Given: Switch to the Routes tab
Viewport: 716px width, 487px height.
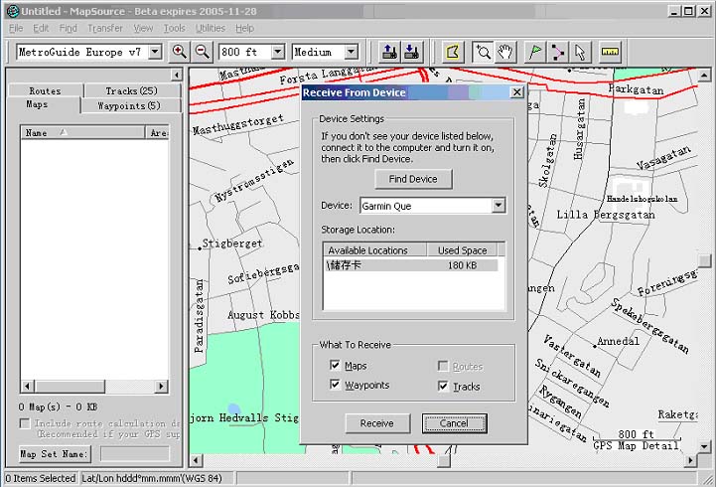Looking at the screenshot, I should tap(46, 90).
